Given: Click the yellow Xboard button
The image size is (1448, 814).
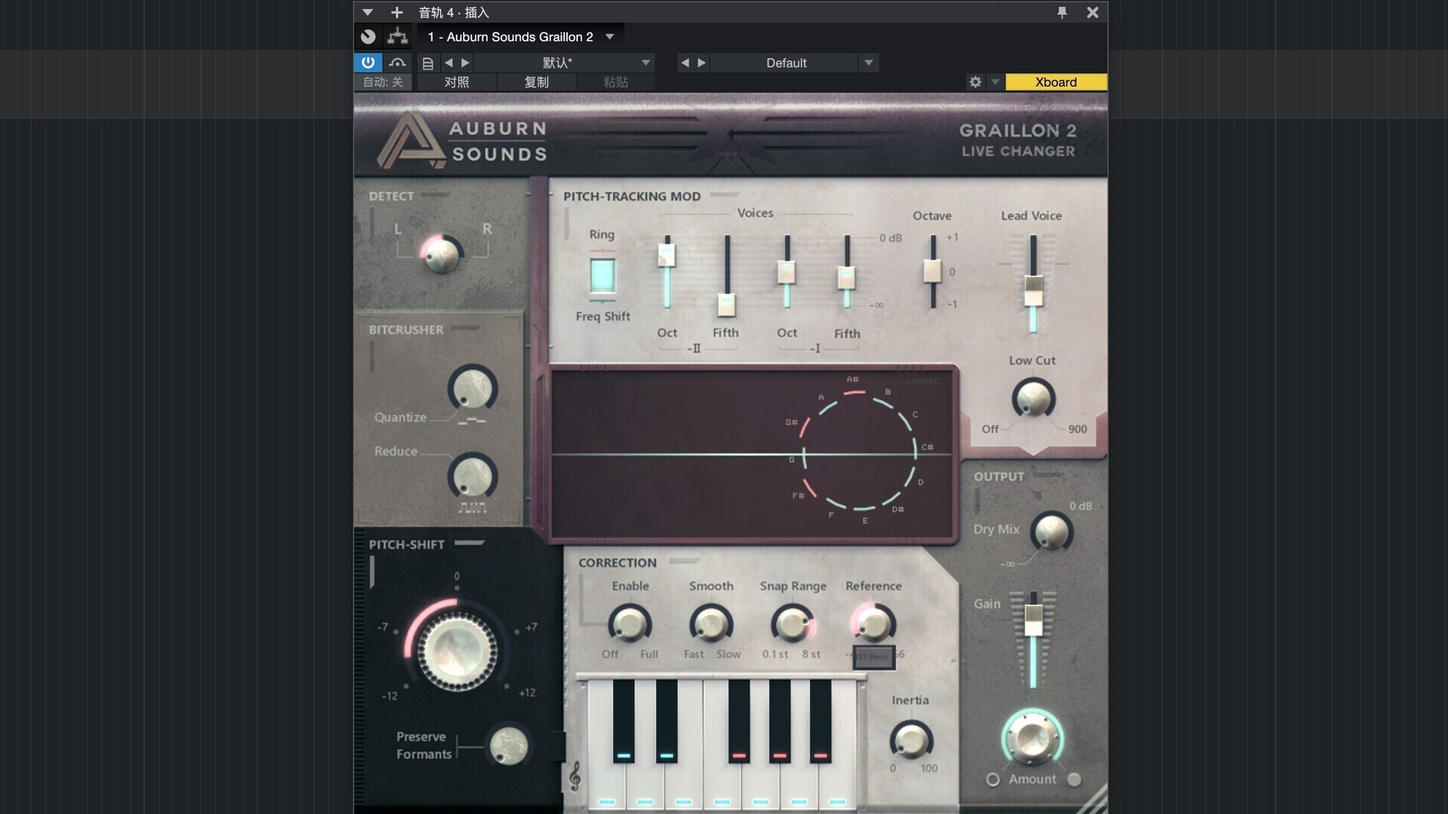Looking at the screenshot, I should click(x=1056, y=81).
